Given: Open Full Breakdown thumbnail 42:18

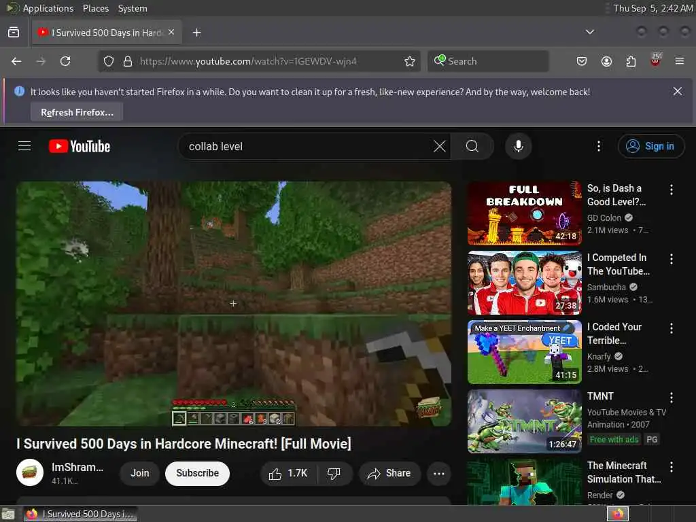Looking at the screenshot, I should coord(525,213).
